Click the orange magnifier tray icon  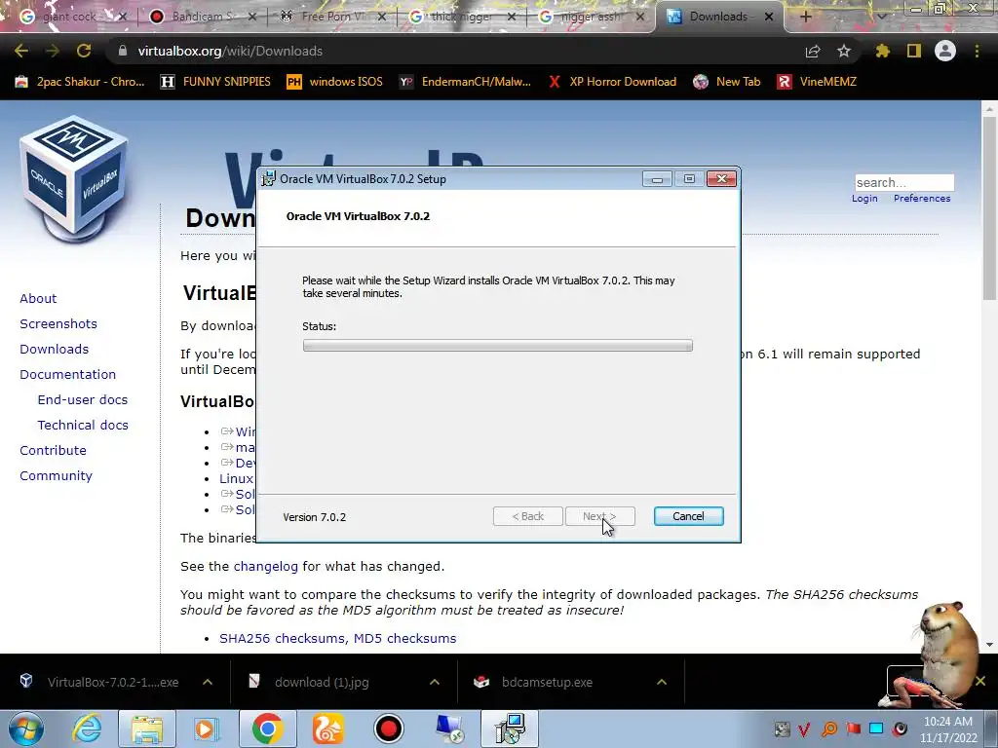pos(828,729)
